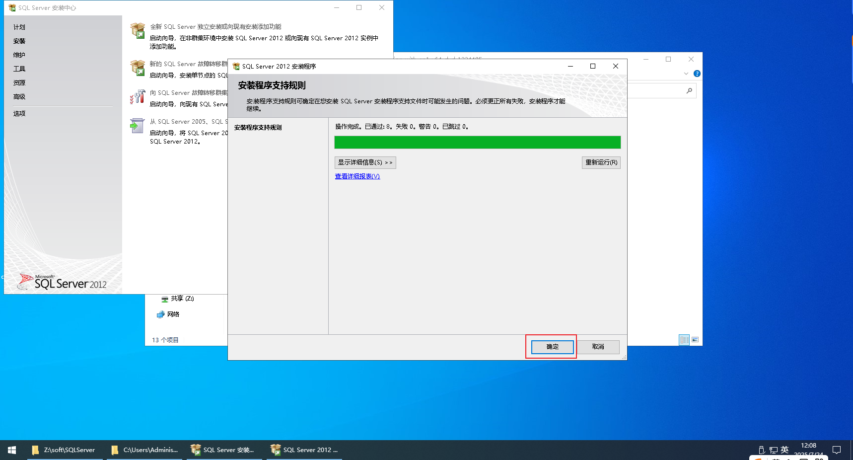Image resolution: width=853 pixels, height=460 pixels.
Task: Open 向 SQL Server 故障转移群集 link
Action: (189, 93)
